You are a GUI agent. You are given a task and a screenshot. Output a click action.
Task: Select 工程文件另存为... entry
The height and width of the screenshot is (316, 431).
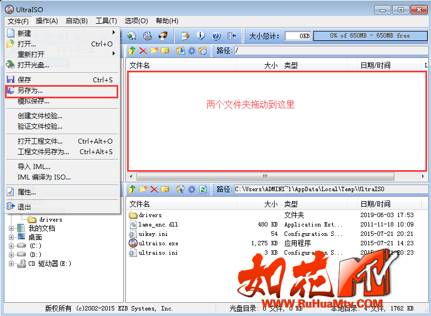[62, 152]
